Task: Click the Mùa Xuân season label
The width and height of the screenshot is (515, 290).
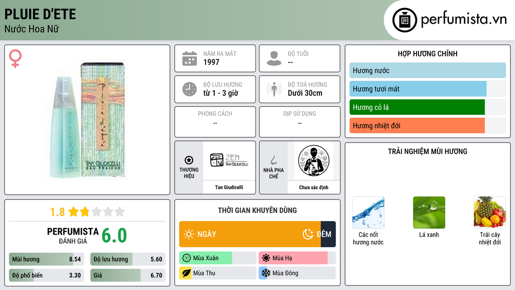Action: point(206,258)
